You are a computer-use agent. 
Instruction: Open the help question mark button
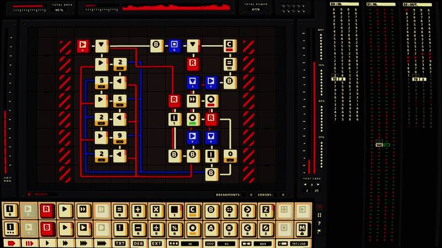(319, 223)
